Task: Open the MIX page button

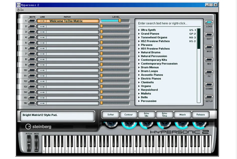Action: 209,60
